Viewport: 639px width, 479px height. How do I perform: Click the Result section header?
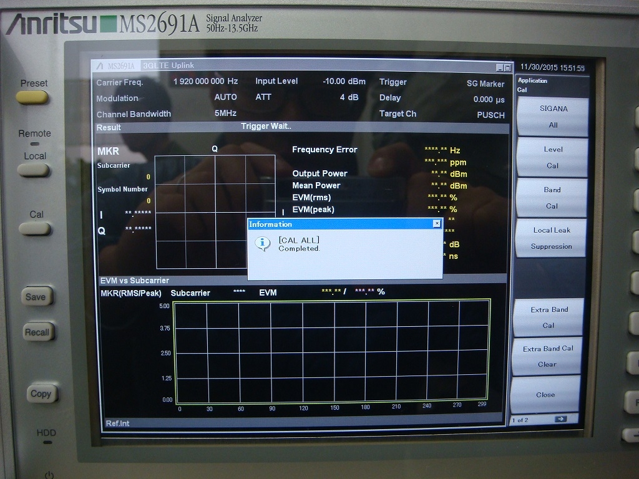(x=109, y=127)
